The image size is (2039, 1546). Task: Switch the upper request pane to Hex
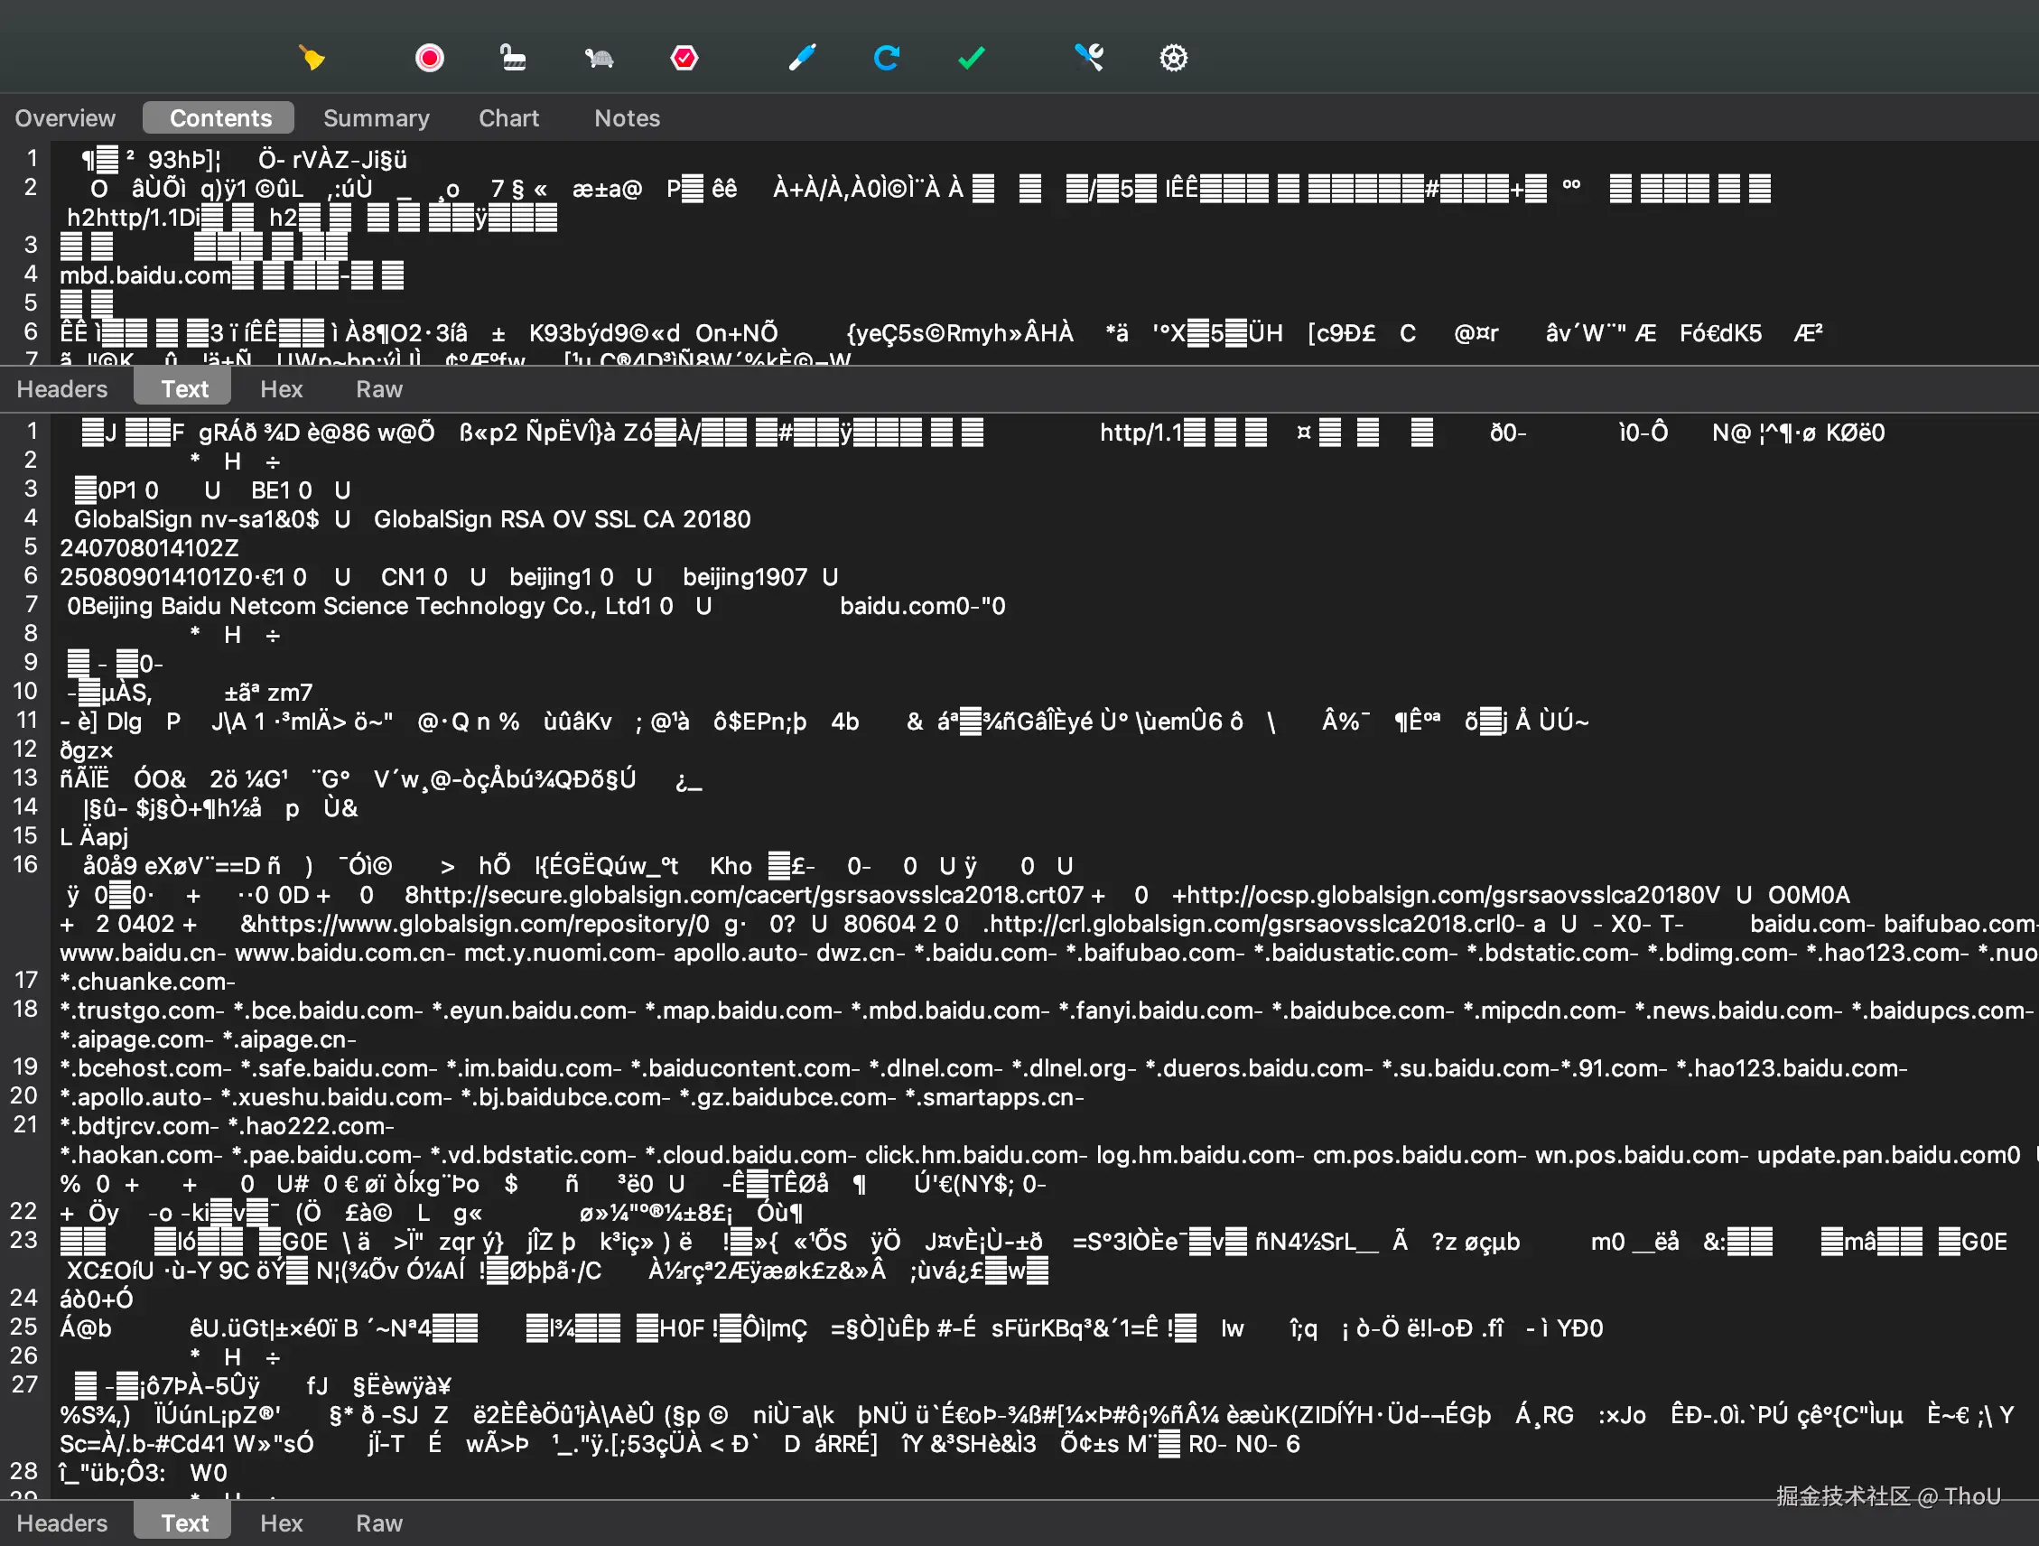[x=281, y=389]
